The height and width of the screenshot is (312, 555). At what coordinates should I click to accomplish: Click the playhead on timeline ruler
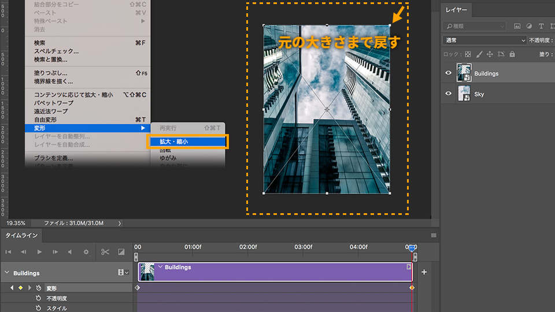[412, 248]
